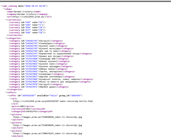Collapse the shop element
The height and width of the screenshot is (137, 171).
pos(4,9)
